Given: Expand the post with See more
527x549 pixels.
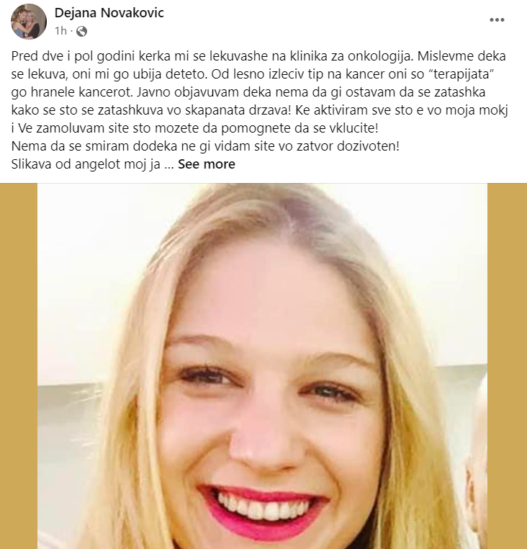Looking at the screenshot, I should pyautogui.click(x=207, y=164).
